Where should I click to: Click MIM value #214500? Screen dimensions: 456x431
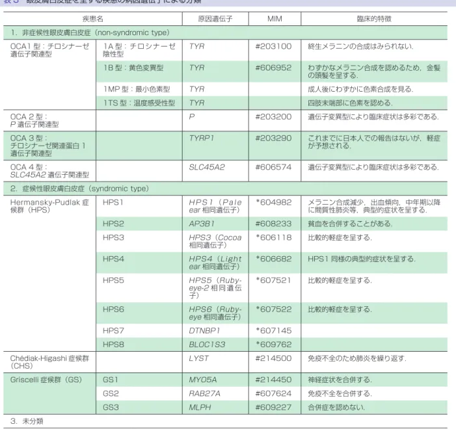(x=273, y=358)
